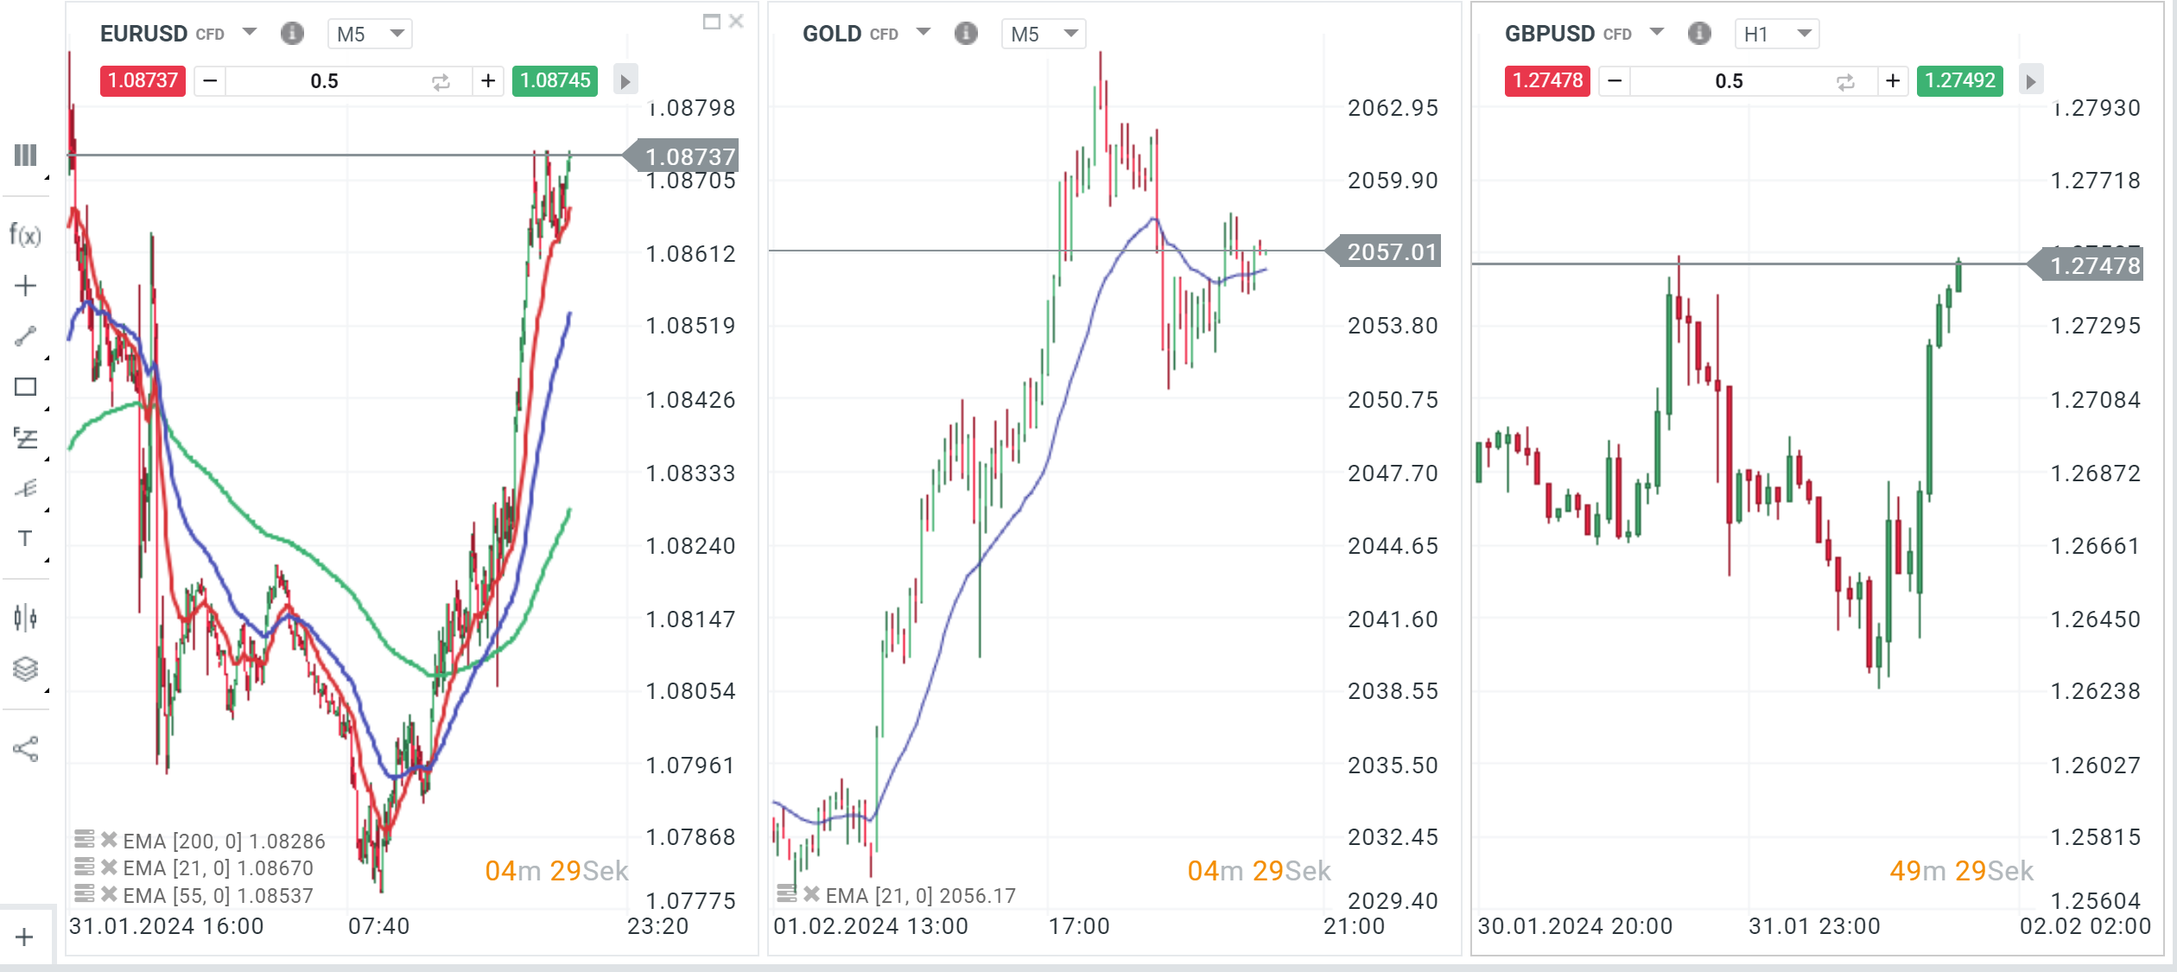Select the trend line drawing tool

tap(25, 335)
